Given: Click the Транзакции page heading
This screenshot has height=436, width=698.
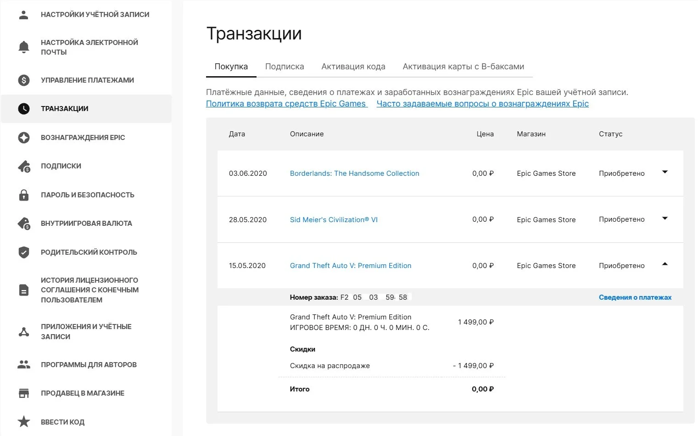Looking at the screenshot, I should 254,34.
